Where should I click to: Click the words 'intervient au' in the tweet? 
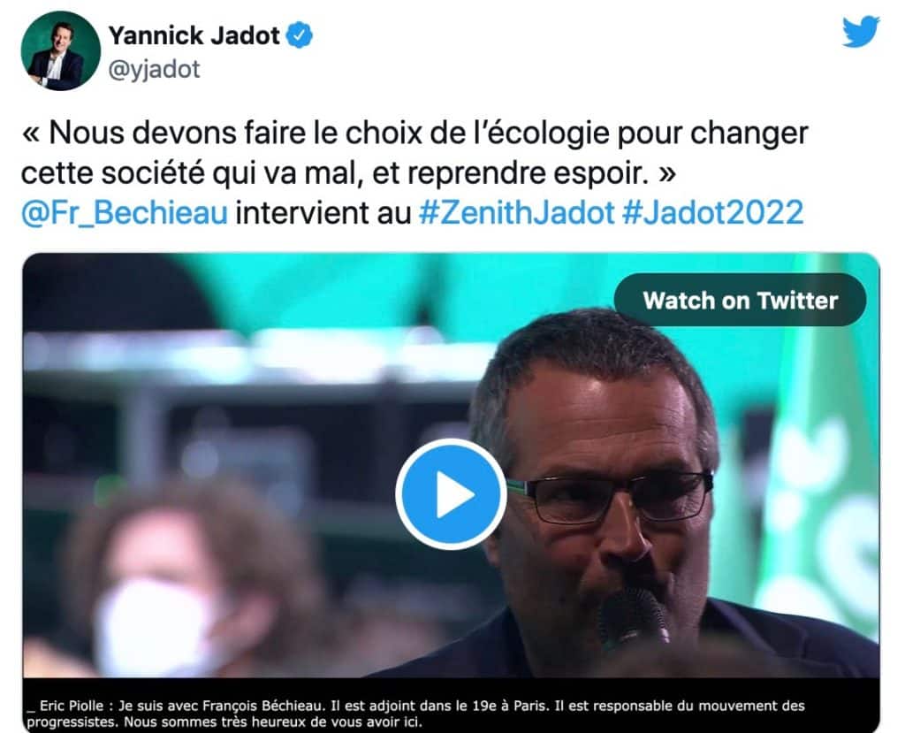point(323,212)
